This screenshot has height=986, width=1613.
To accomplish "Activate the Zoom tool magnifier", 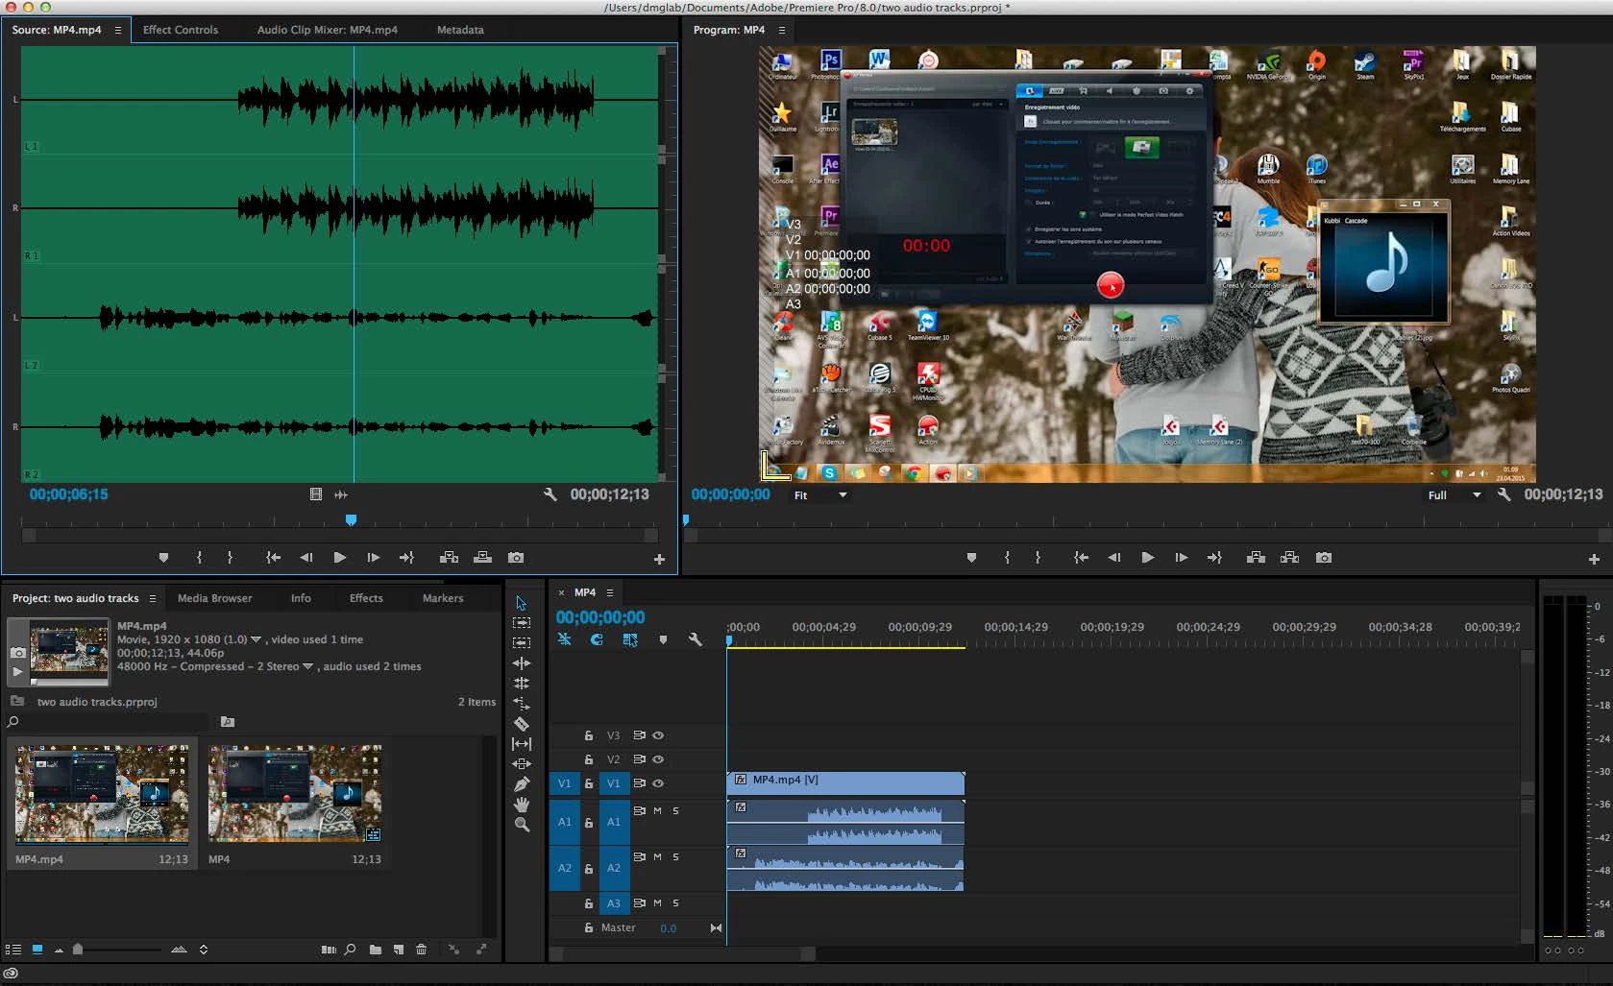I will [x=522, y=825].
